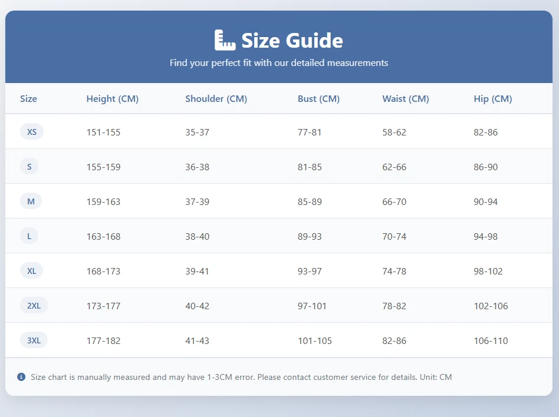Viewport: 559px width, 417px height.
Task: Select the S size badge
Action: [29, 167]
